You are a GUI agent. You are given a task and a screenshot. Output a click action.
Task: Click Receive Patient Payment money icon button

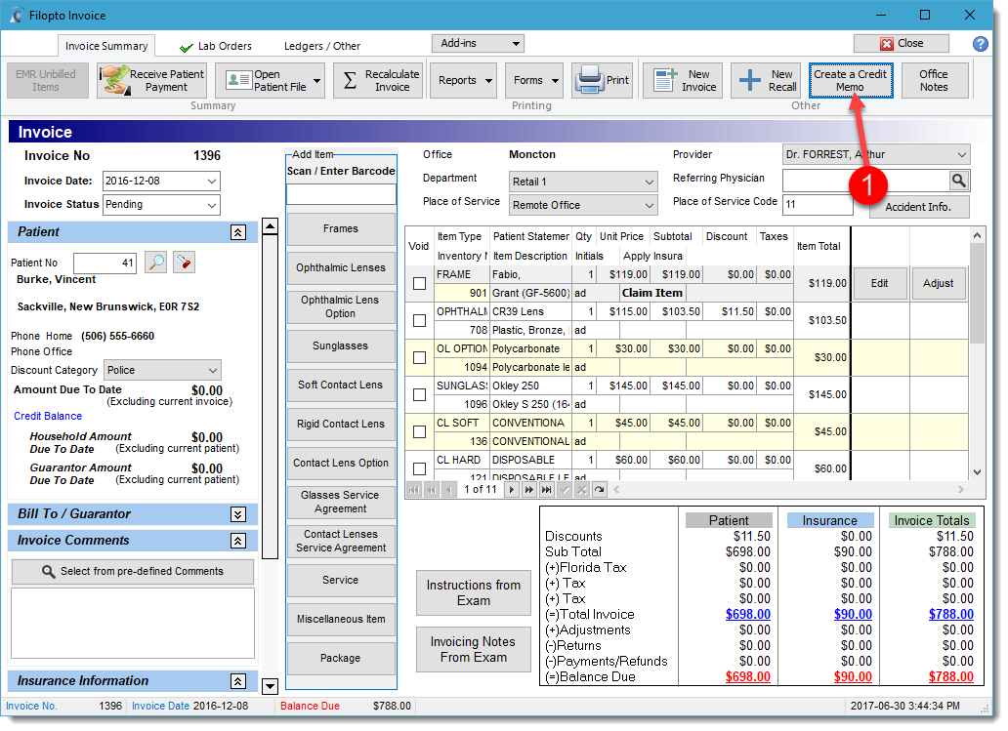151,80
